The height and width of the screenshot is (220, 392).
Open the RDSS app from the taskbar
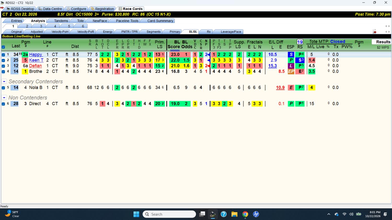tap(213, 214)
